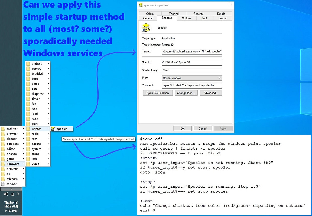
Task: Click the mac folder icon
Action: click(28, 119)
